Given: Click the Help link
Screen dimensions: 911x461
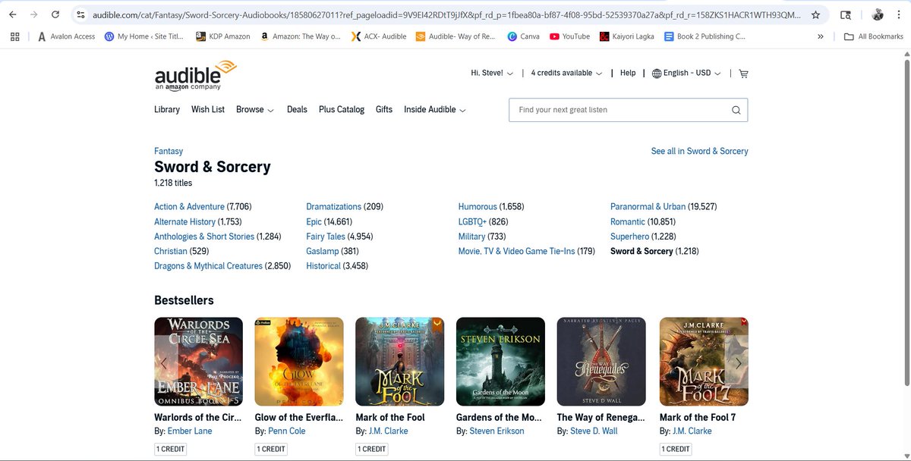Looking at the screenshot, I should (x=628, y=73).
